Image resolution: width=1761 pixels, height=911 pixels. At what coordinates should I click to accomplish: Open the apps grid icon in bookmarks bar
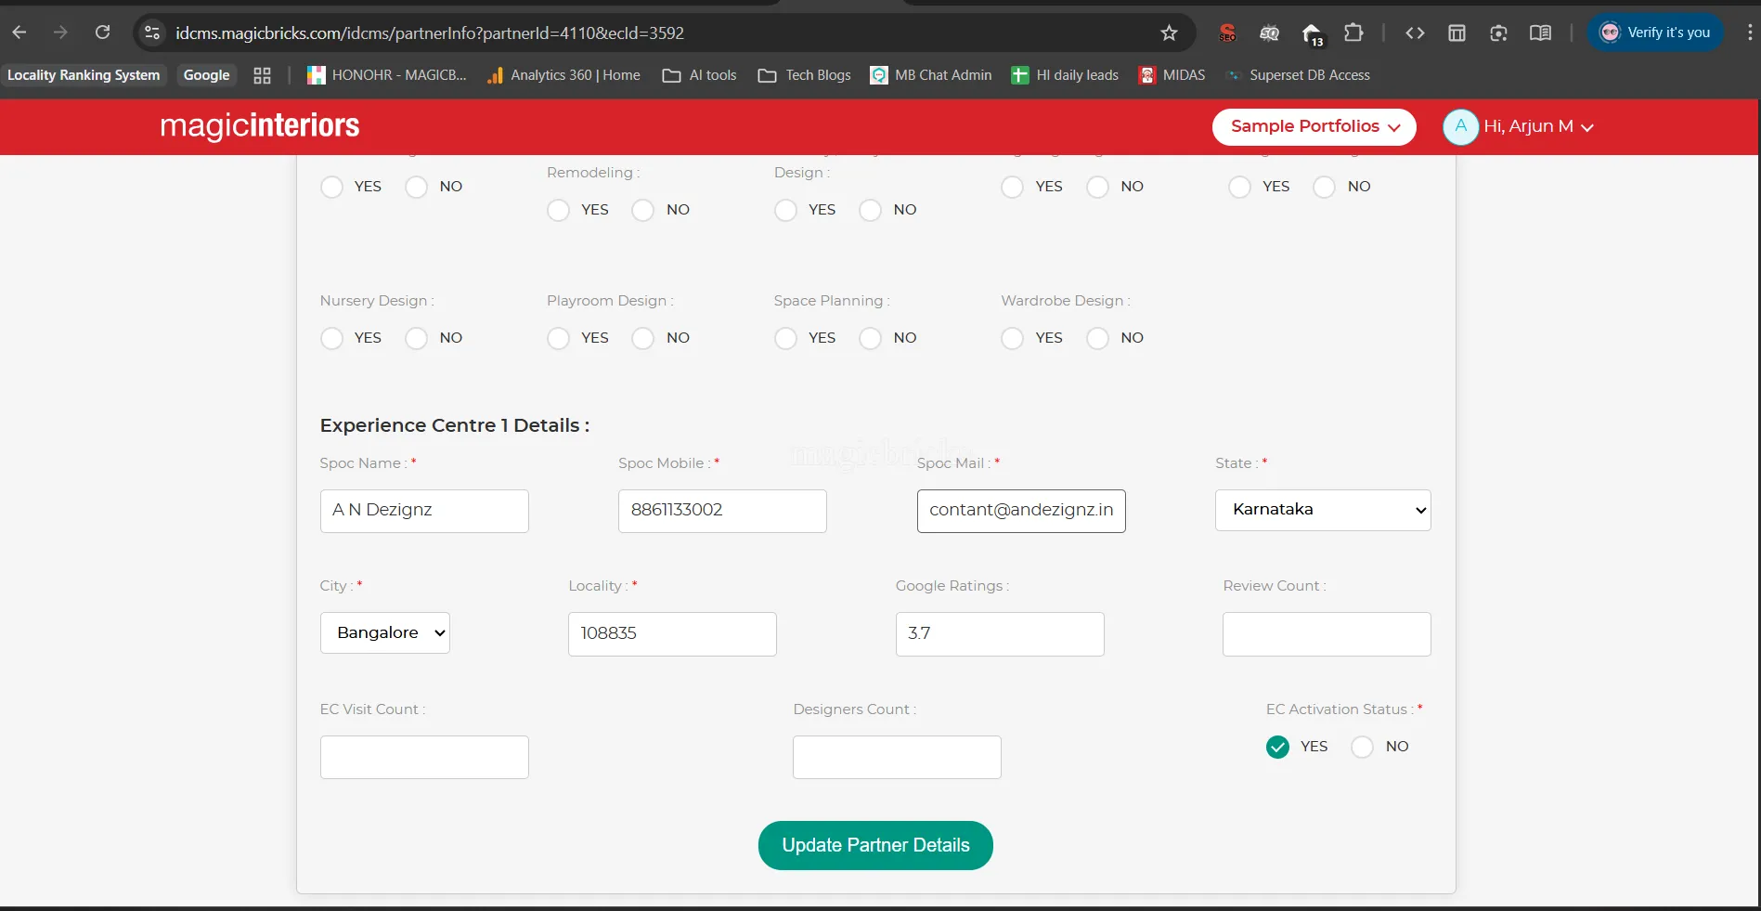pos(262,75)
